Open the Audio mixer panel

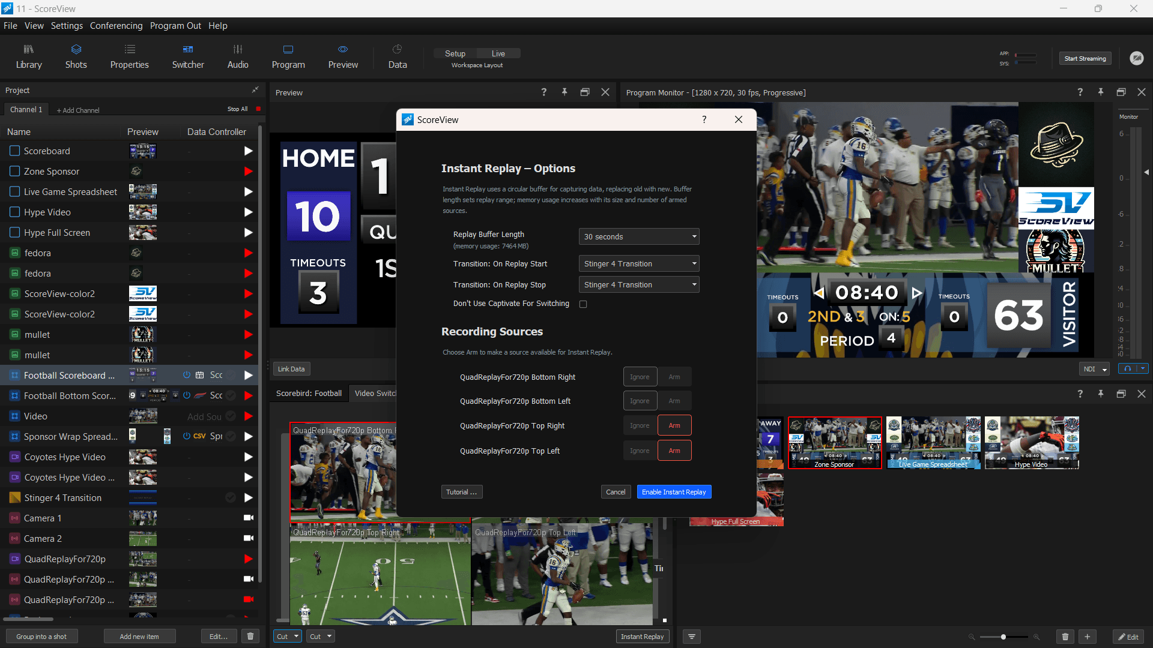click(x=238, y=56)
